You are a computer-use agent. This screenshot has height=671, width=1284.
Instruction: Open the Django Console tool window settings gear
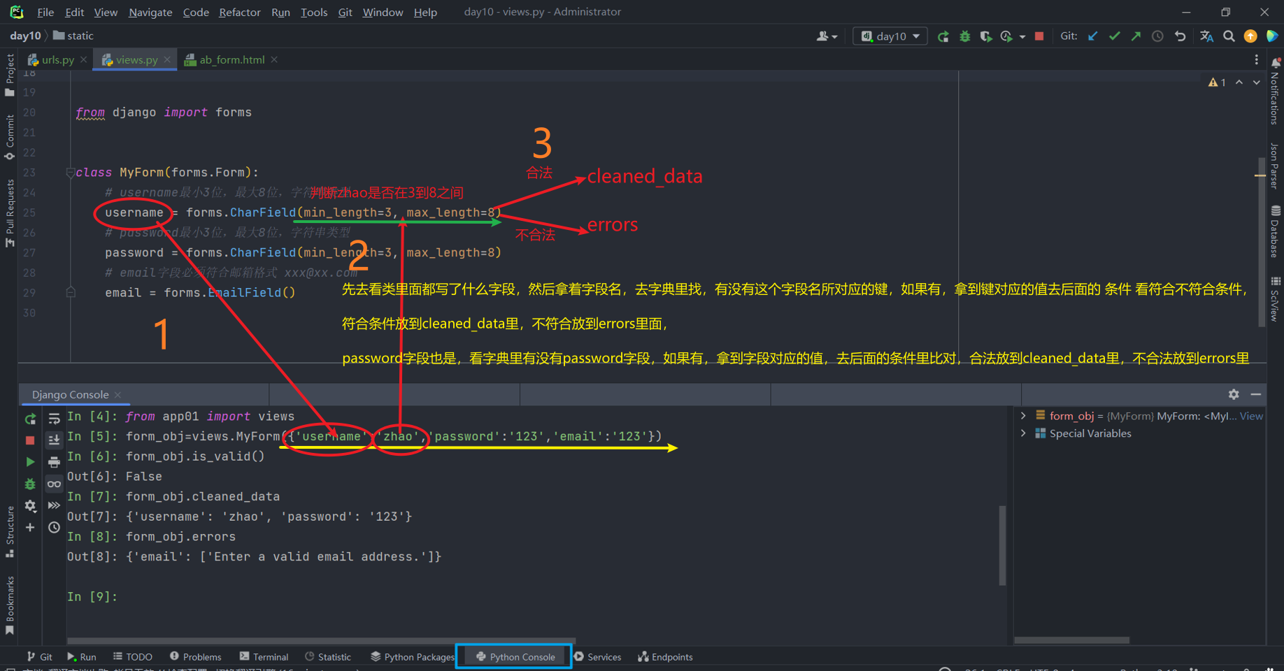click(x=1234, y=394)
